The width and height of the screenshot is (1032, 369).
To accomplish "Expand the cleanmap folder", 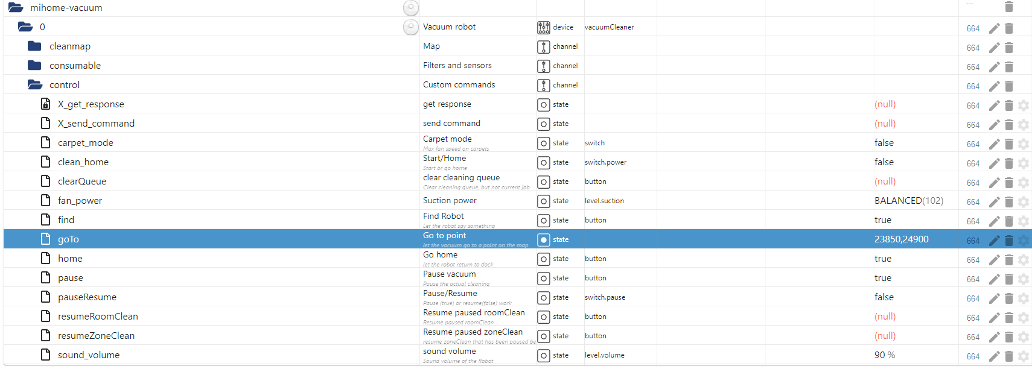I will click(x=35, y=46).
